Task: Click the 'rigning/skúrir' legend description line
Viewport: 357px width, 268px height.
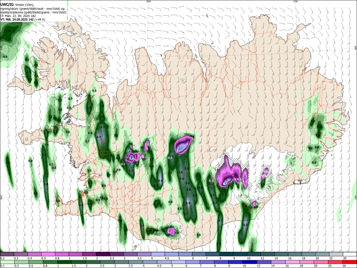Action: 33,9
